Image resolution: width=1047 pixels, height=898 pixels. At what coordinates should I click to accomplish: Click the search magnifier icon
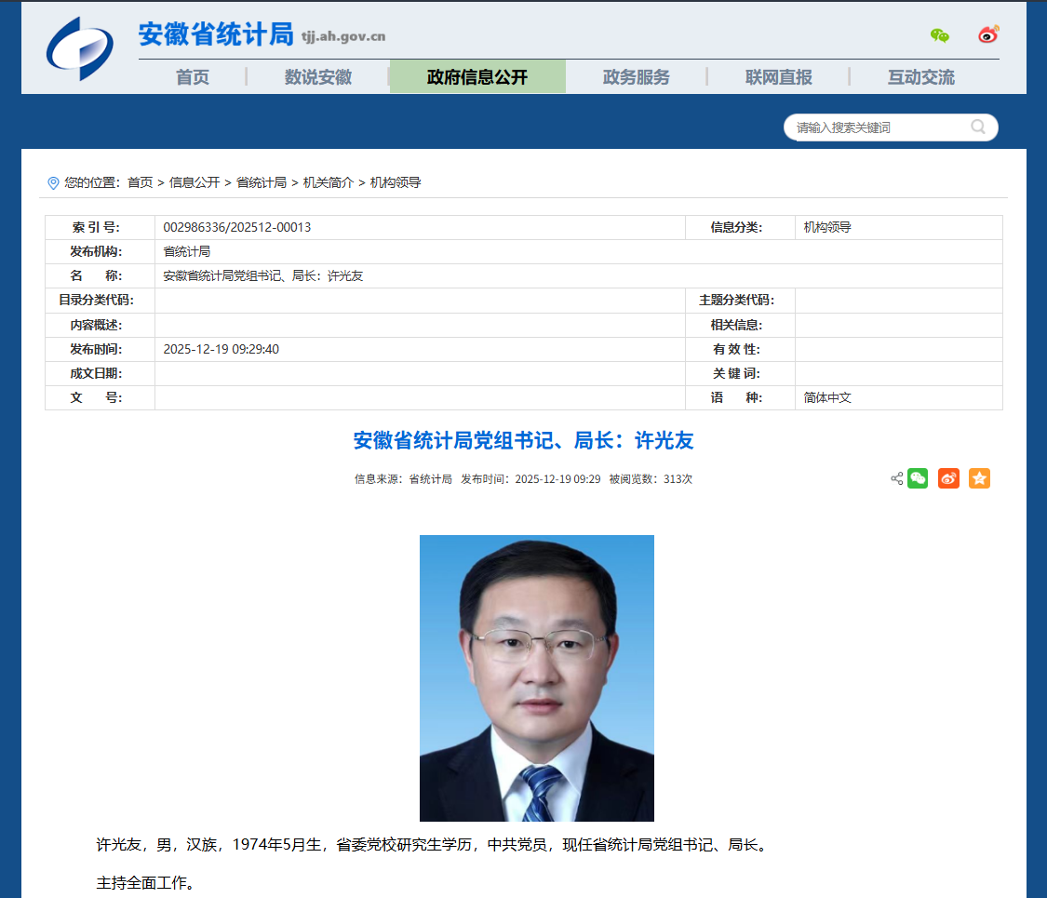tap(977, 127)
